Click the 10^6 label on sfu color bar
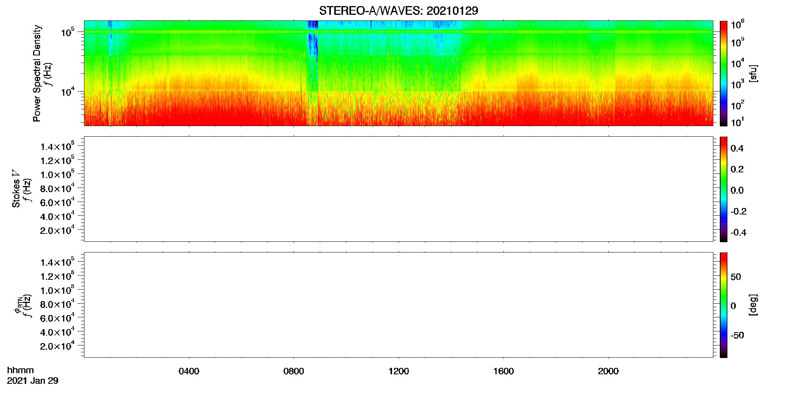This screenshot has width=797, height=410. pos(737,24)
